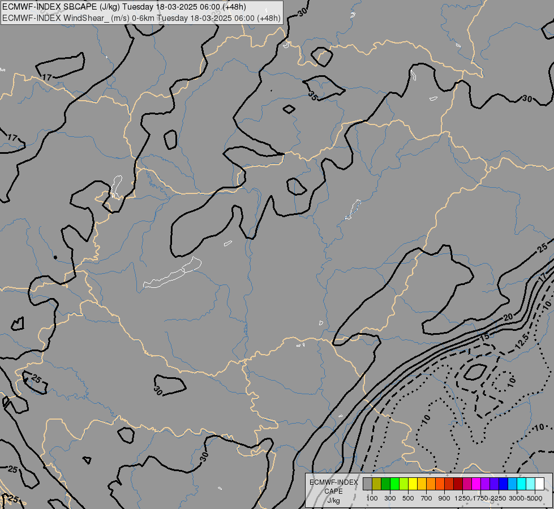This screenshot has height=509, width=554.
Task: Click the 500 value under the legend
Action: (x=408, y=498)
